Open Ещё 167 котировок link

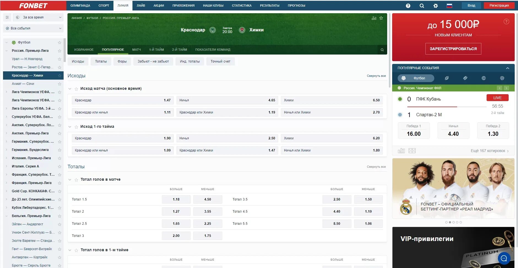click(x=490, y=151)
